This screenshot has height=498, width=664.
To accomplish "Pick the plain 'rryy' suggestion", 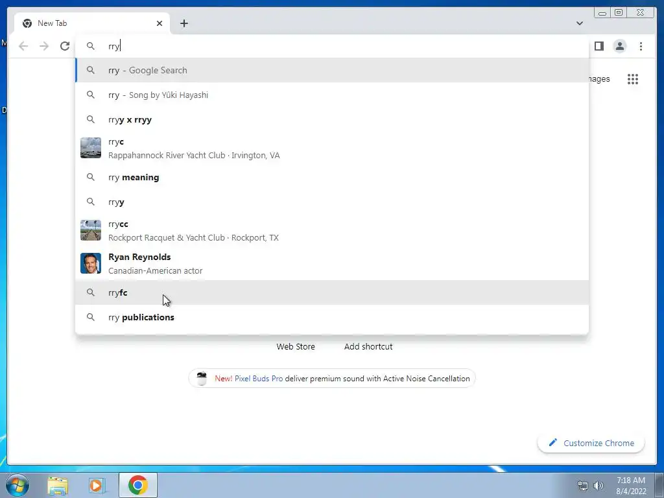I will [332, 202].
